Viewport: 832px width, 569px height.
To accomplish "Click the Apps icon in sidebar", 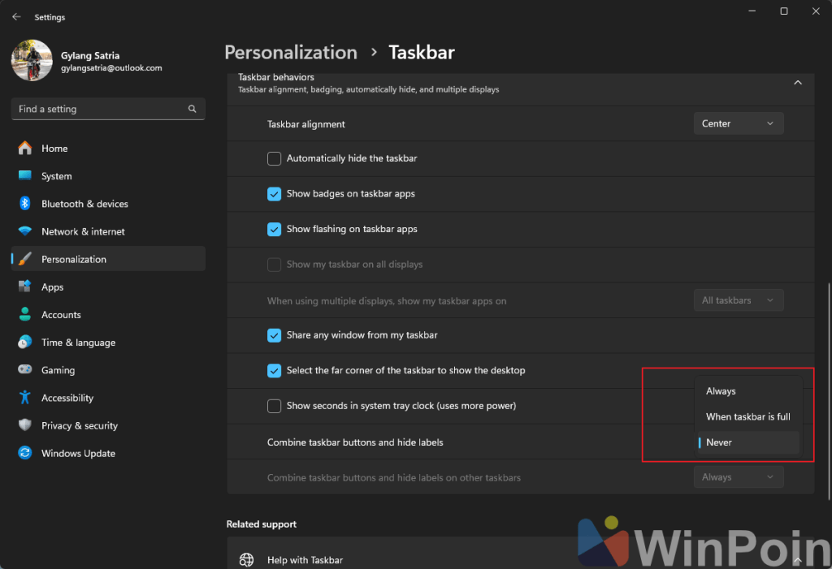I will pyautogui.click(x=25, y=287).
